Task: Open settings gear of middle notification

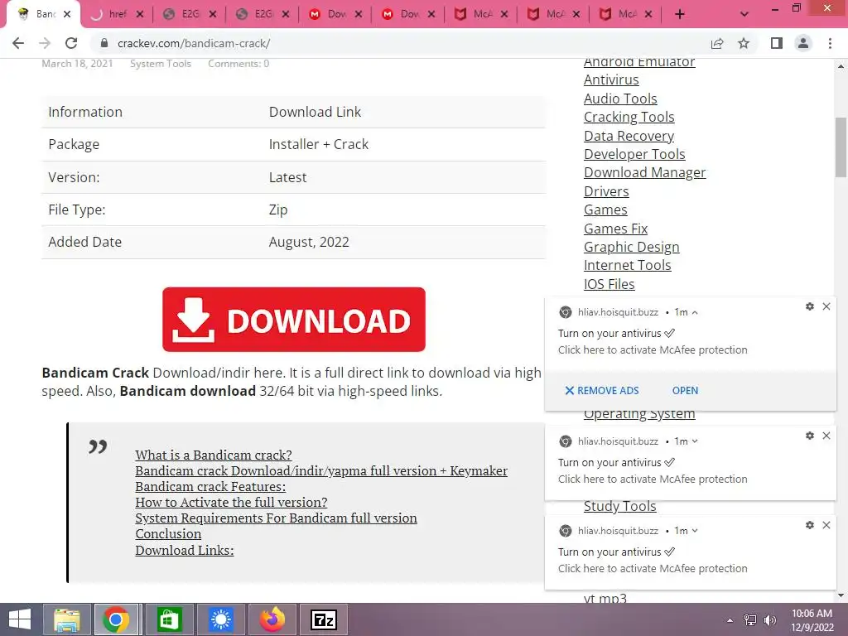Action: [x=810, y=436]
